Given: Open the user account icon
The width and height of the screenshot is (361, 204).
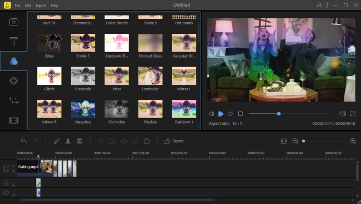Looking at the screenshot, I should pyautogui.click(x=319, y=5).
